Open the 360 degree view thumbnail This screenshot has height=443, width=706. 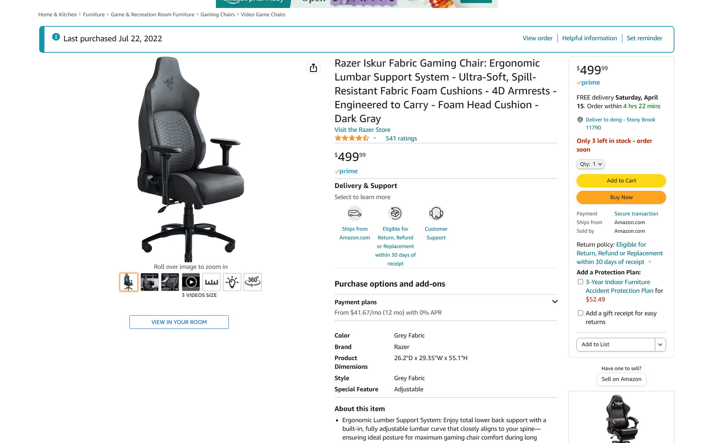point(253,282)
